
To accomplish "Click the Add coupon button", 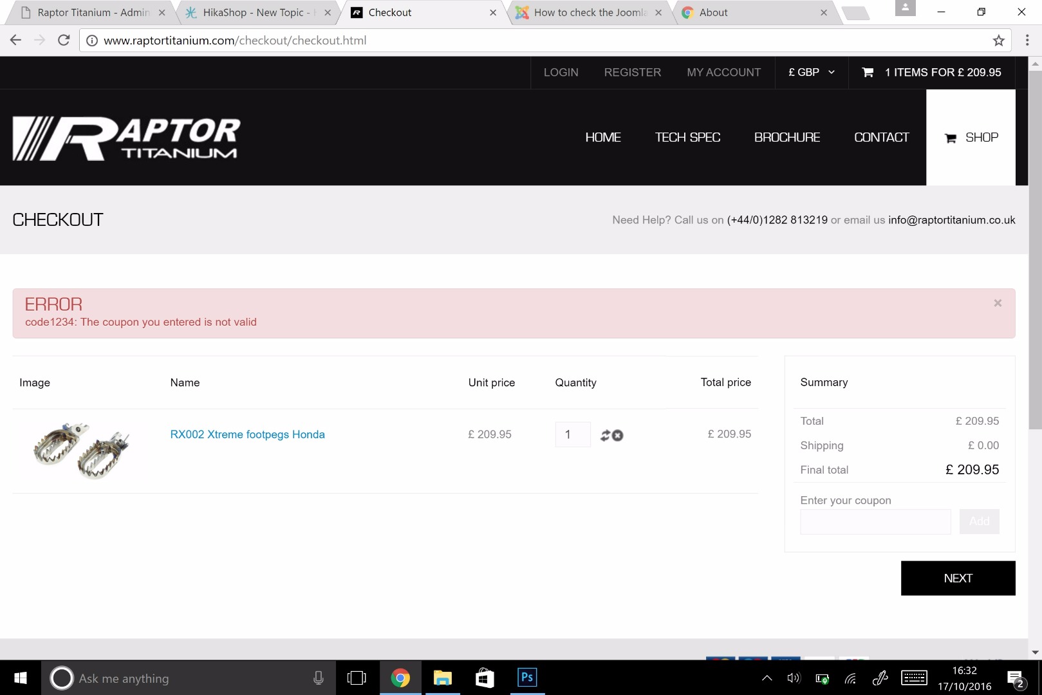I will pos(979,521).
